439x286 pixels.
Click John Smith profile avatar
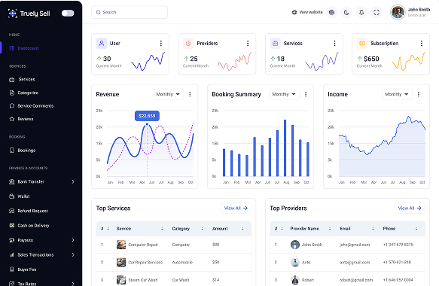(x=398, y=12)
